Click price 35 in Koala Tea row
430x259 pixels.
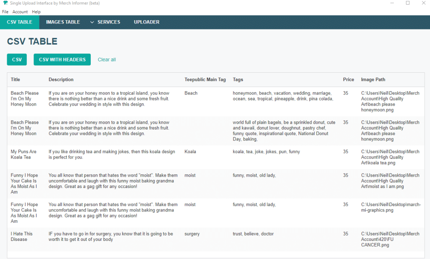(x=346, y=152)
